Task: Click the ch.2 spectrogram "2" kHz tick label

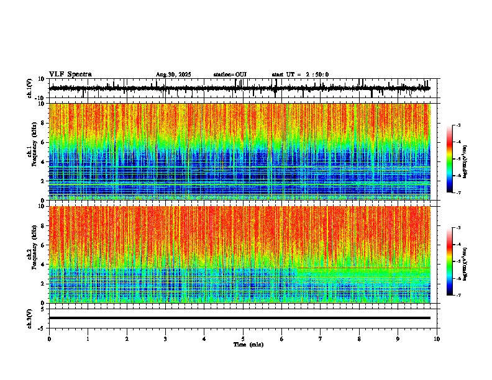Action: (43, 284)
